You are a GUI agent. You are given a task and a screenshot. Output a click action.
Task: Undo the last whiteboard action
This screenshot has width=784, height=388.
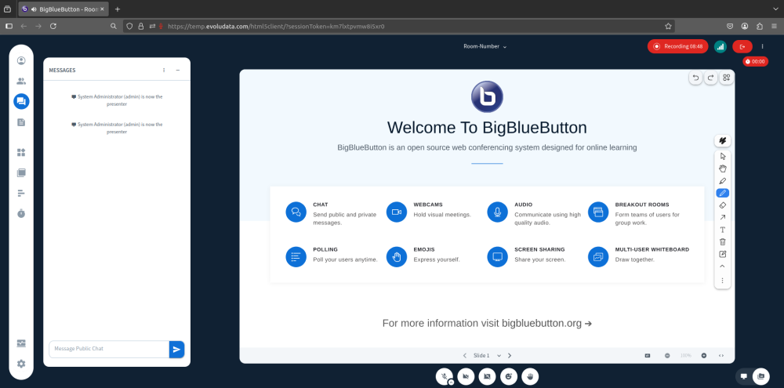pos(695,78)
